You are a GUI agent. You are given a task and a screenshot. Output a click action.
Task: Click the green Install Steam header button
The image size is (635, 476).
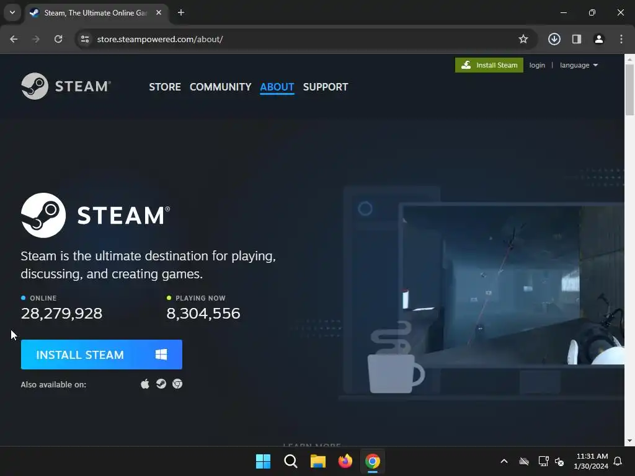(489, 65)
